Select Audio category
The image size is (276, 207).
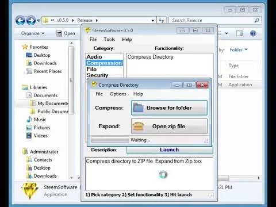click(x=94, y=57)
